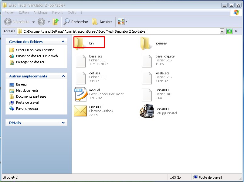
Task: Select the licenses folder name label
Action: [161, 43]
